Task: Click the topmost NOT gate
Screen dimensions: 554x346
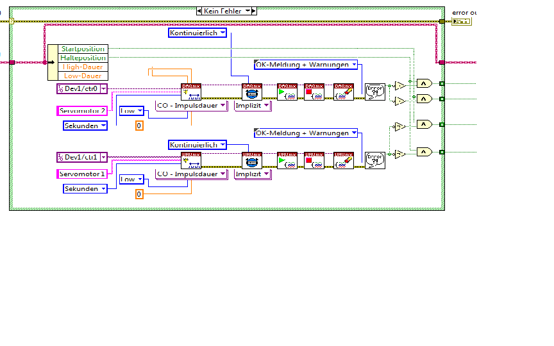Action: [399, 86]
